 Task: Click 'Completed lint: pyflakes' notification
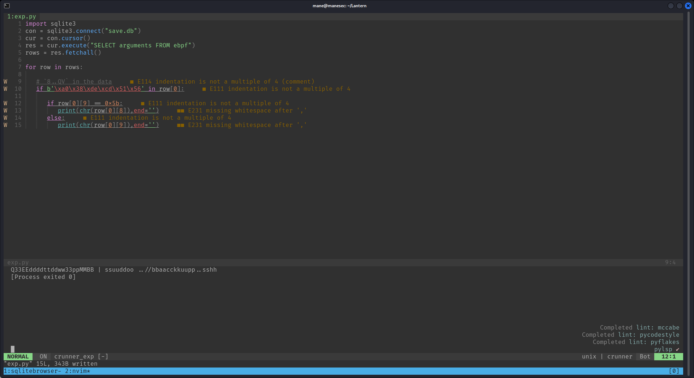coord(636,342)
